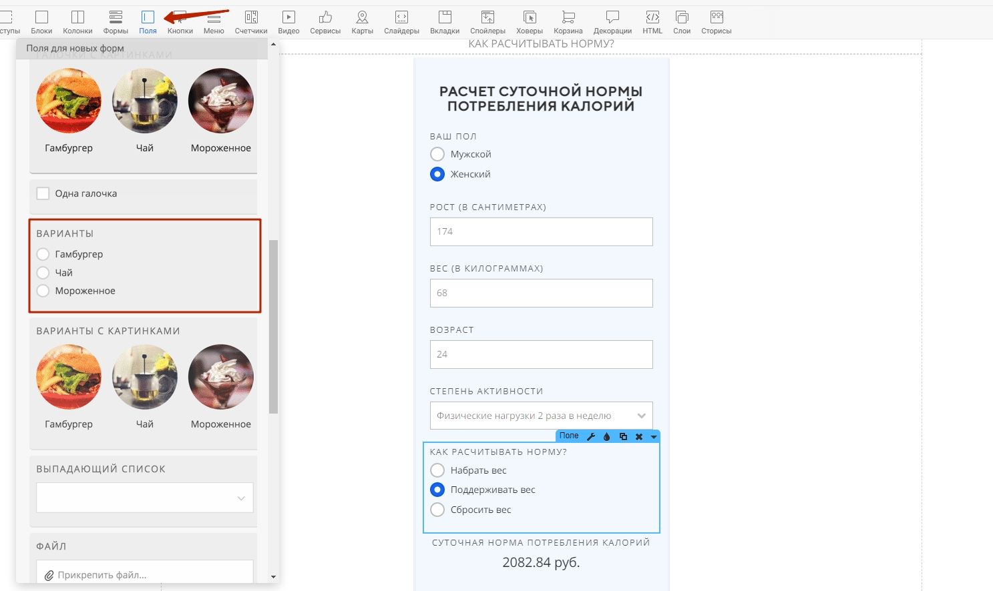Open the Ховеры toolbar section
Screen dimensions: 993x591
click(530, 22)
